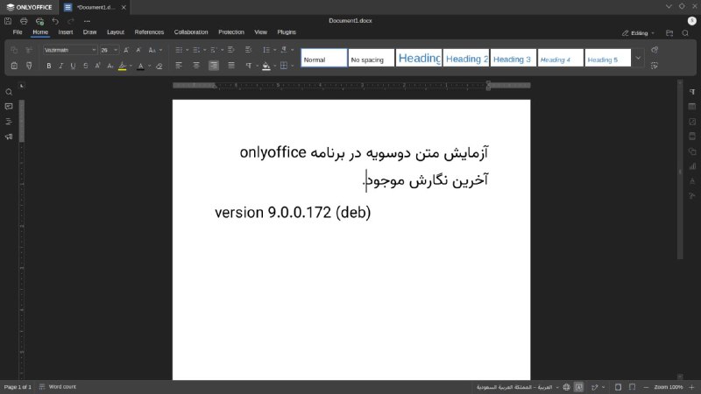Screen dimensions: 701x394
Task: Apply the Heading 2 style
Action: (x=466, y=58)
